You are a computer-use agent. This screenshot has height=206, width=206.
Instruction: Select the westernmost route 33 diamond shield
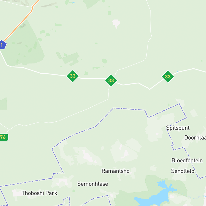(x=73, y=76)
